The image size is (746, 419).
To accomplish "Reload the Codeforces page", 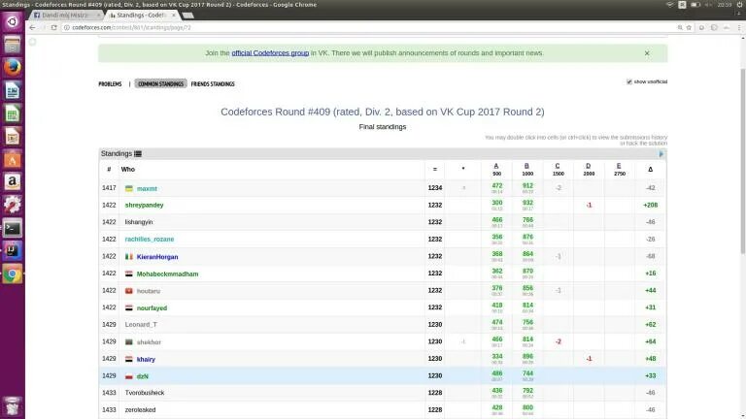I will [53, 27].
